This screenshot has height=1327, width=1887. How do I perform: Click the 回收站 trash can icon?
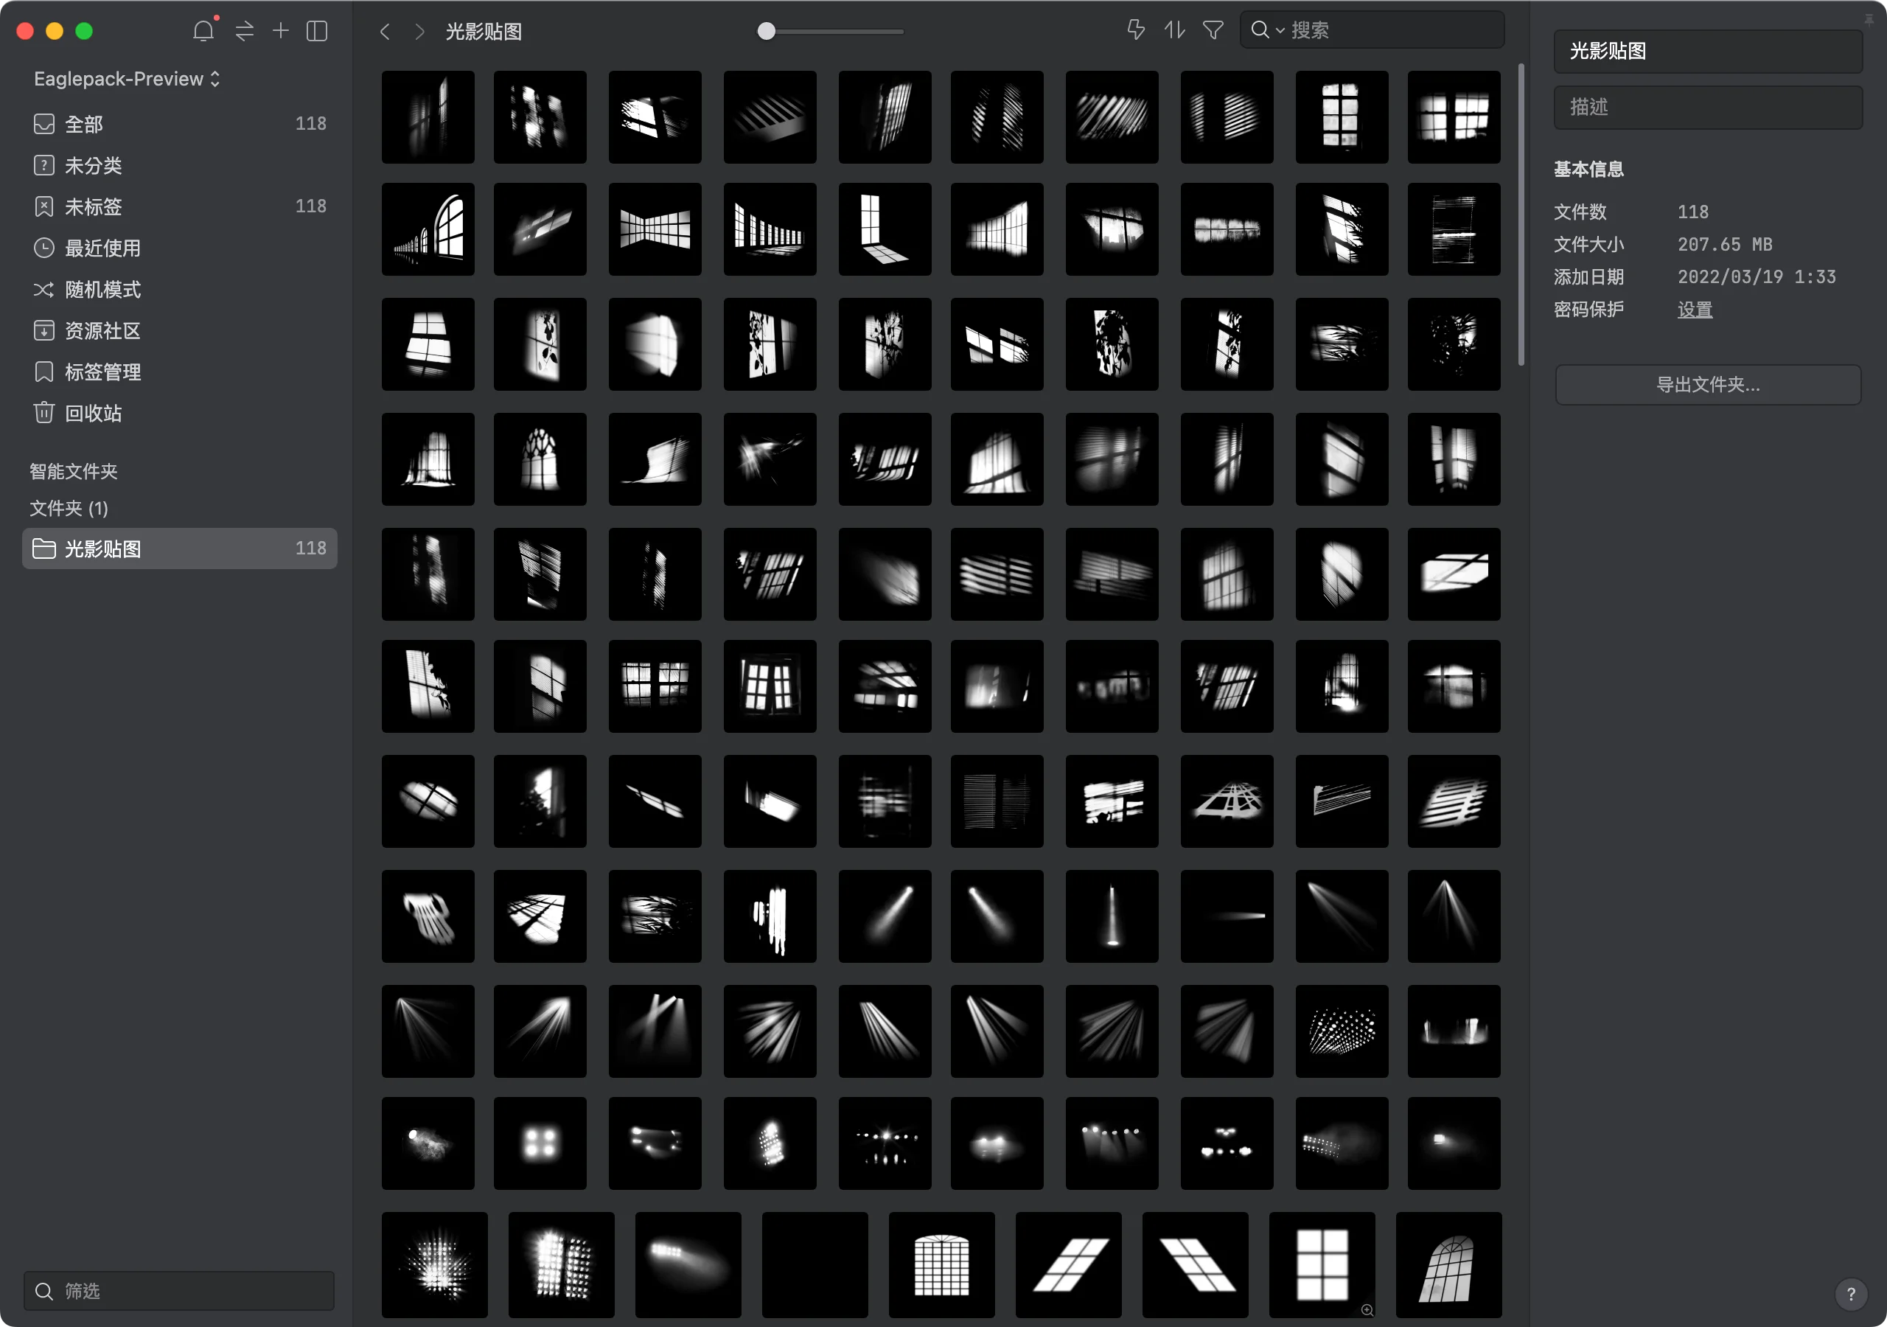[x=43, y=412]
